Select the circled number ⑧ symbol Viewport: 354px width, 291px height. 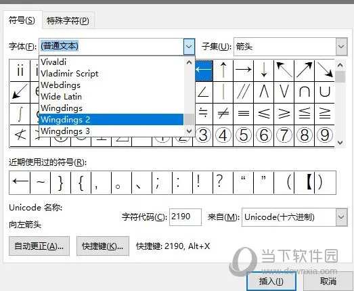point(305,135)
